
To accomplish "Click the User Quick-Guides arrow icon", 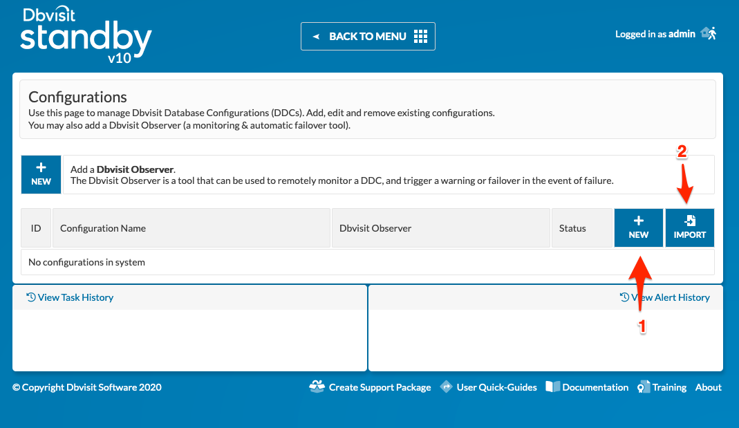I will [447, 387].
